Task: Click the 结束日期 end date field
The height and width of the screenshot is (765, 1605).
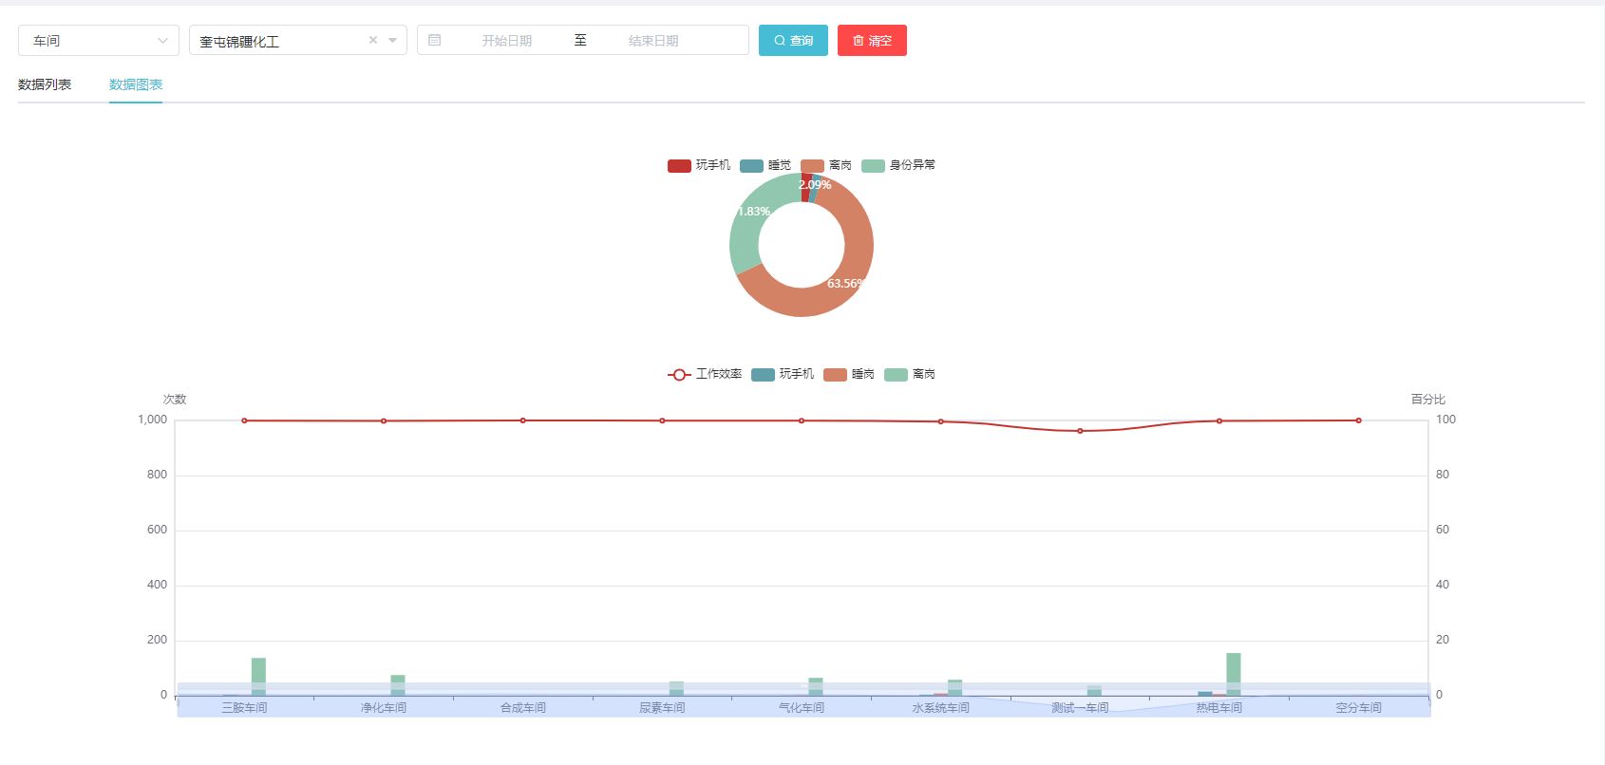Action: point(653,41)
